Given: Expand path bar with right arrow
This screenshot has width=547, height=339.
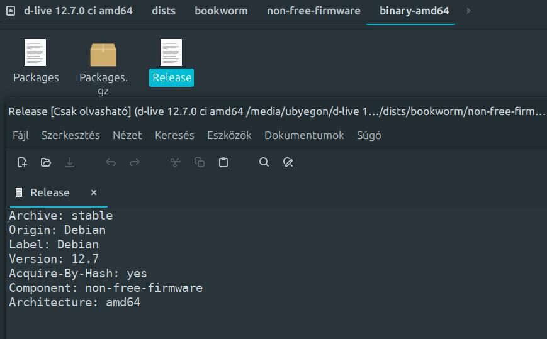Looking at the screenshot, I should (468, 11).
